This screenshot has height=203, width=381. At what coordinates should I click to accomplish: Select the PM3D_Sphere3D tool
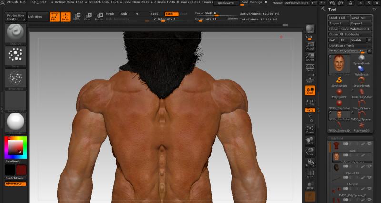click(339, 127)
